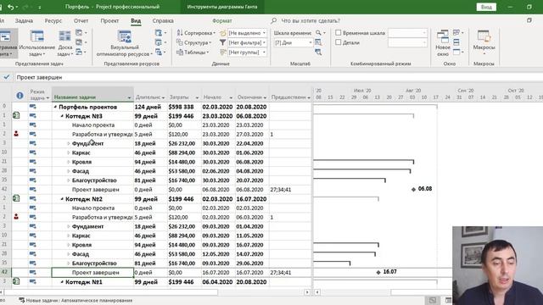
Task: Select predecessor cell 27;34;41 in row 06.08.2020
Action: click(290, 190)
